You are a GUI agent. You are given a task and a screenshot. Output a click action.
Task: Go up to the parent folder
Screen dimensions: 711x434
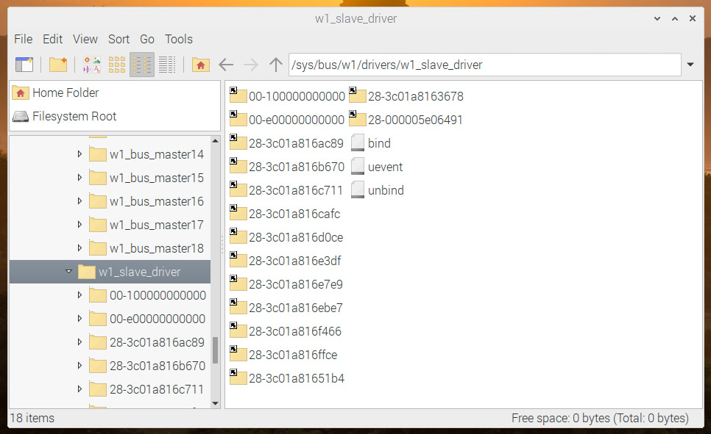(276, 65)
